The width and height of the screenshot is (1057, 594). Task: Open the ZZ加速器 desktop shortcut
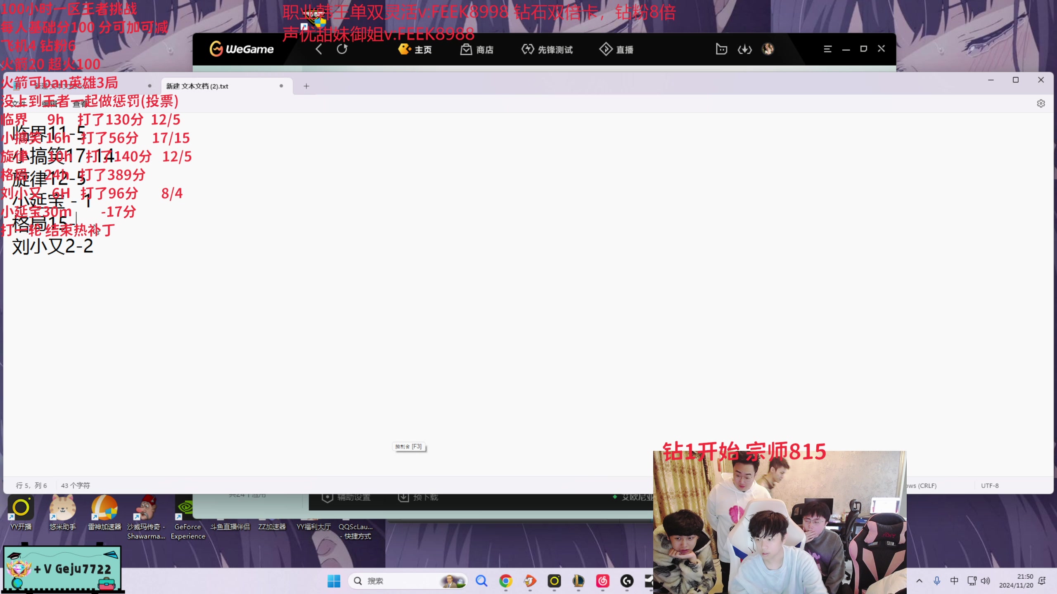(272, 526)
